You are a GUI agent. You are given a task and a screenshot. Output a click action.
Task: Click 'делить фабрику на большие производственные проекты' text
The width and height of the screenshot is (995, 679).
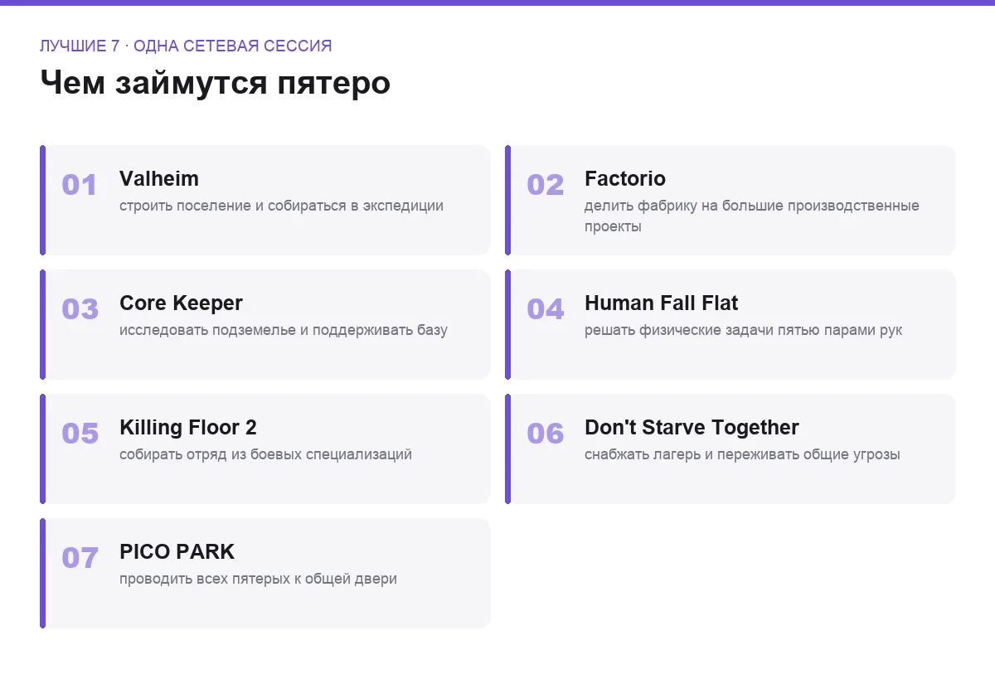(752, 216)
